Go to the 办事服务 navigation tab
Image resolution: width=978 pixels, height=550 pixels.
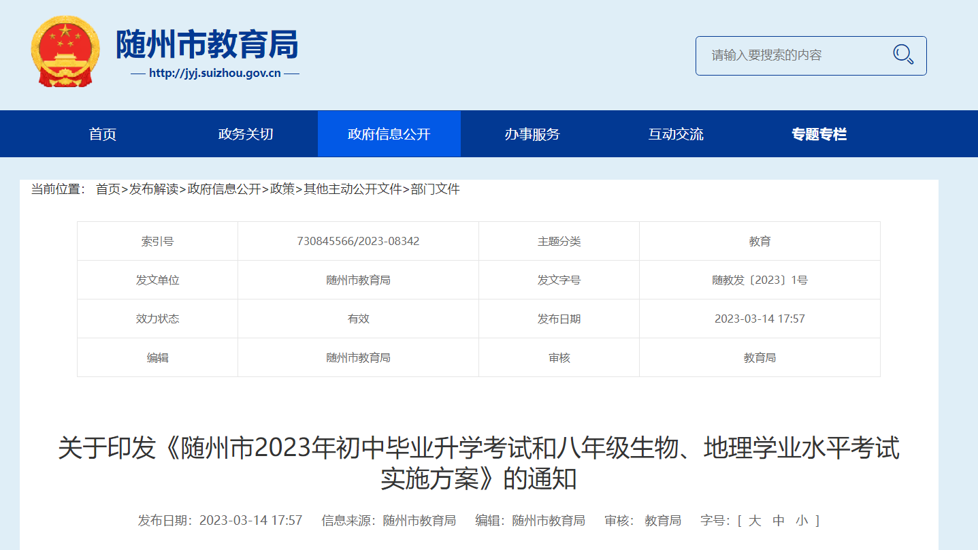tap(532, 134)
